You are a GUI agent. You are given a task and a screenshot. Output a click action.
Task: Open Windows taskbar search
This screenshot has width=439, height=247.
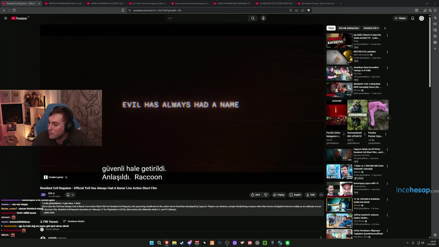tap(159, 243)
